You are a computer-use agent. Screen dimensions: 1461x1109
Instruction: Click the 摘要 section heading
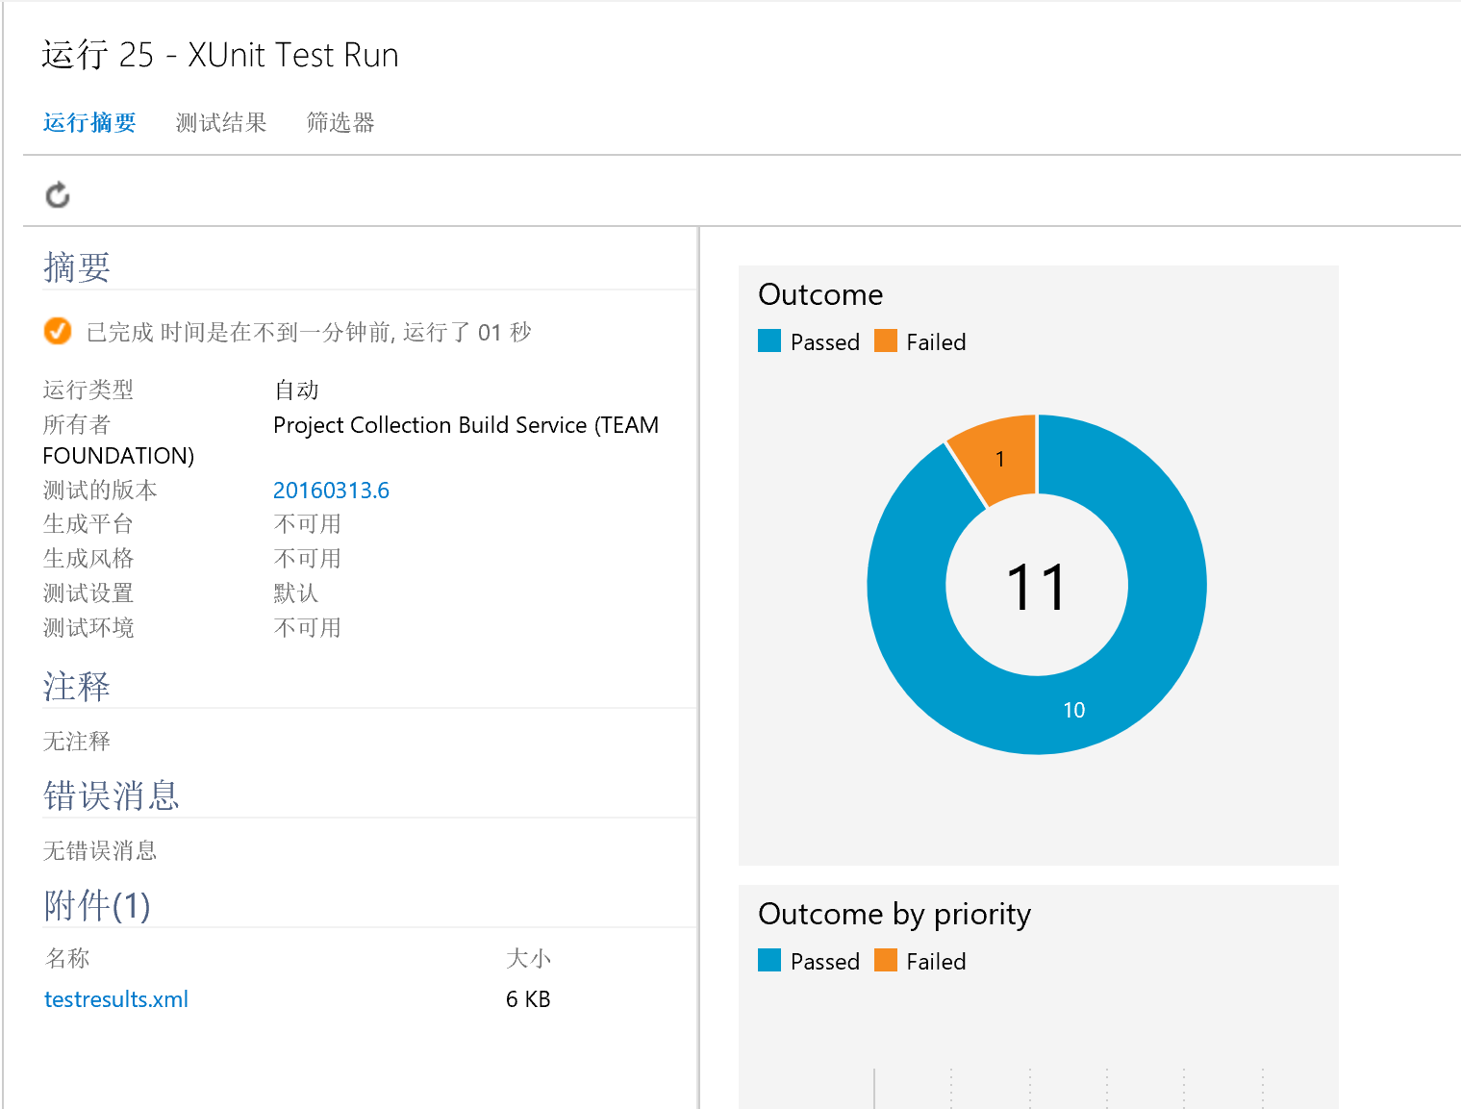(x=77, y=266)
